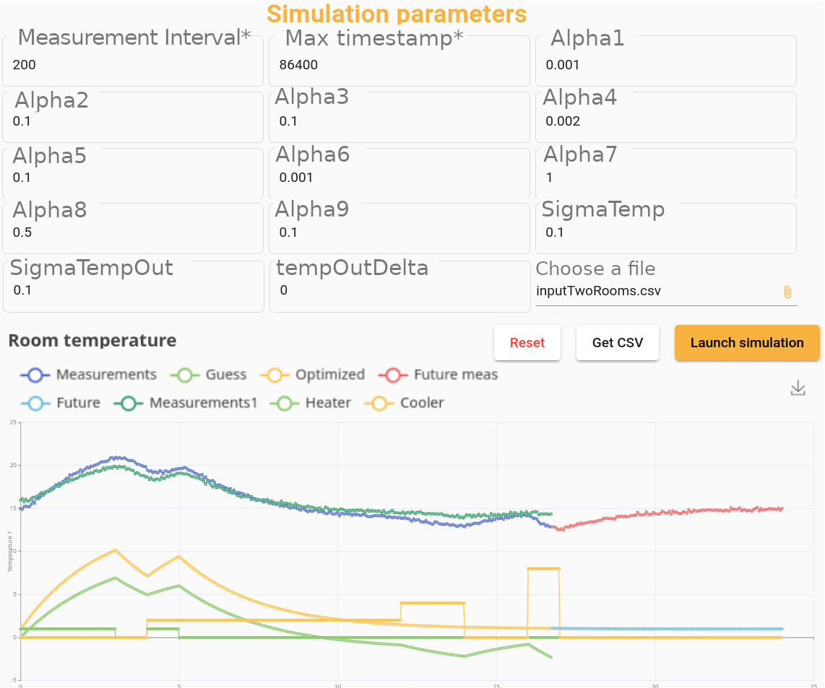Toggle the Measurements legend series
825x688 pixels.
[89, 375]
